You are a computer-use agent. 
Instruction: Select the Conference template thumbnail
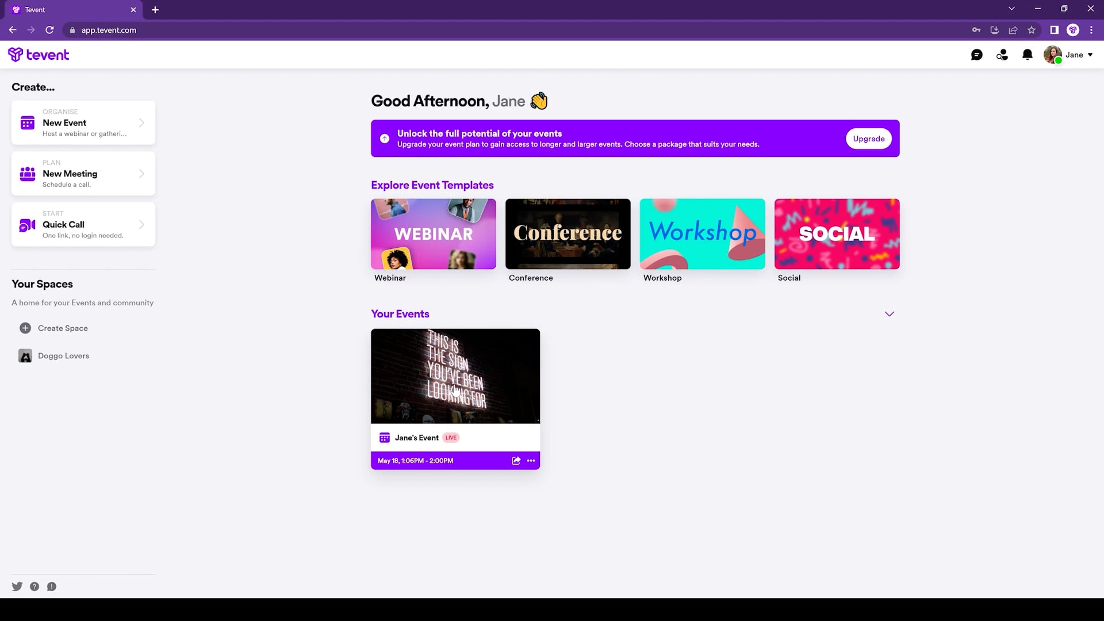click(x=568, y=234)
